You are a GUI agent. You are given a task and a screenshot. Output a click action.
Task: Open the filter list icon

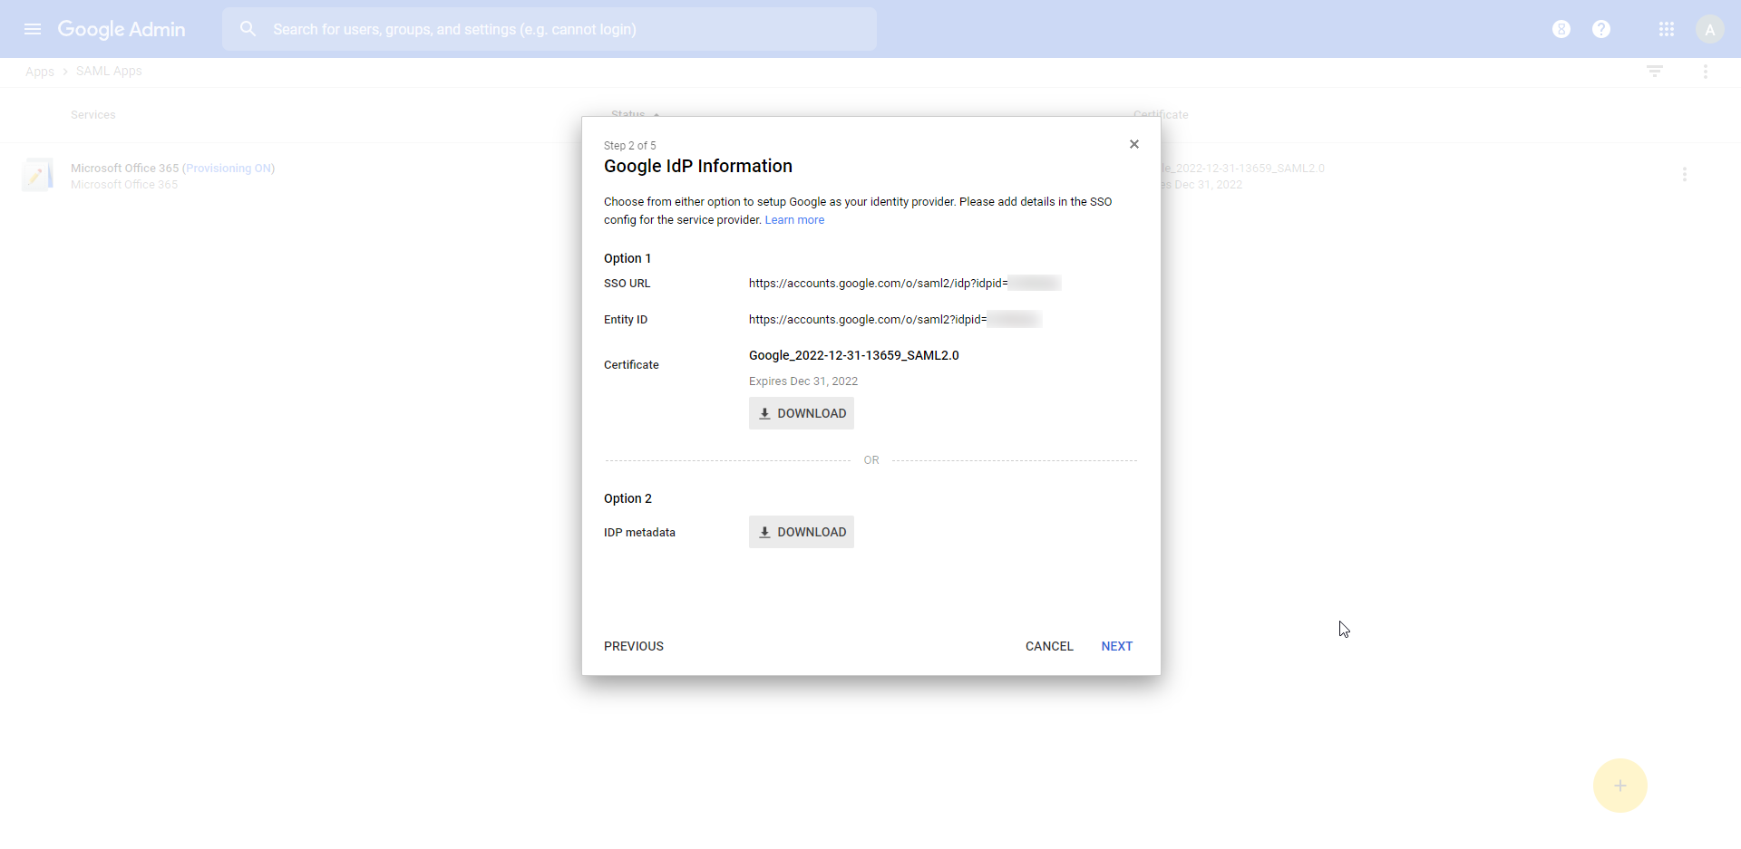[1655, 71]
